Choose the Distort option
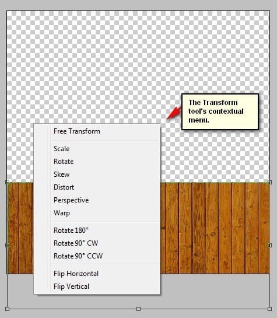277x318 pixels. tap(97, 187)
